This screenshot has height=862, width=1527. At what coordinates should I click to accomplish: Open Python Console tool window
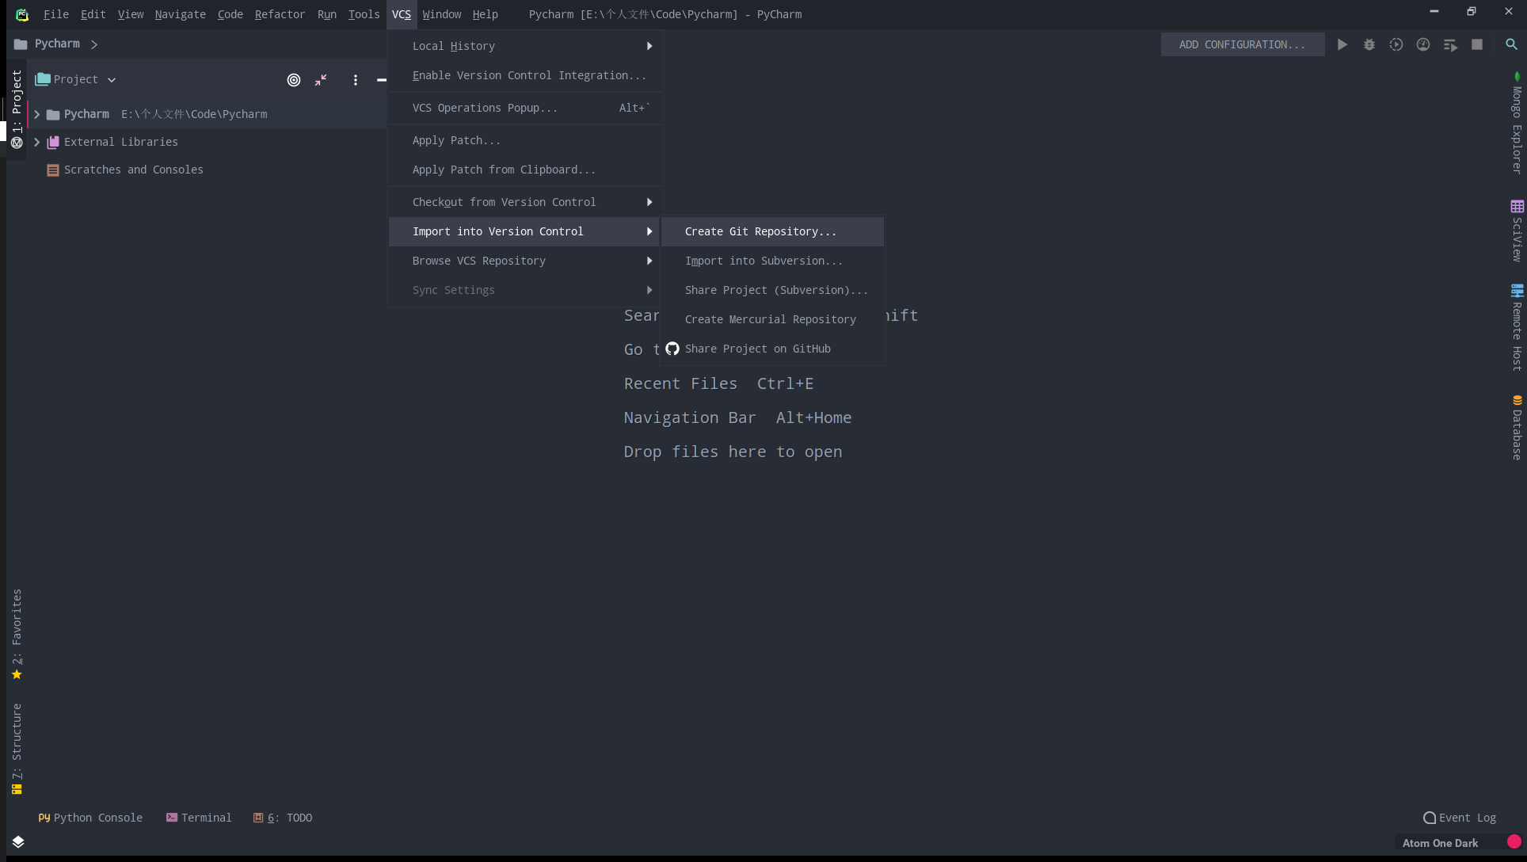[x=90, y=818]
